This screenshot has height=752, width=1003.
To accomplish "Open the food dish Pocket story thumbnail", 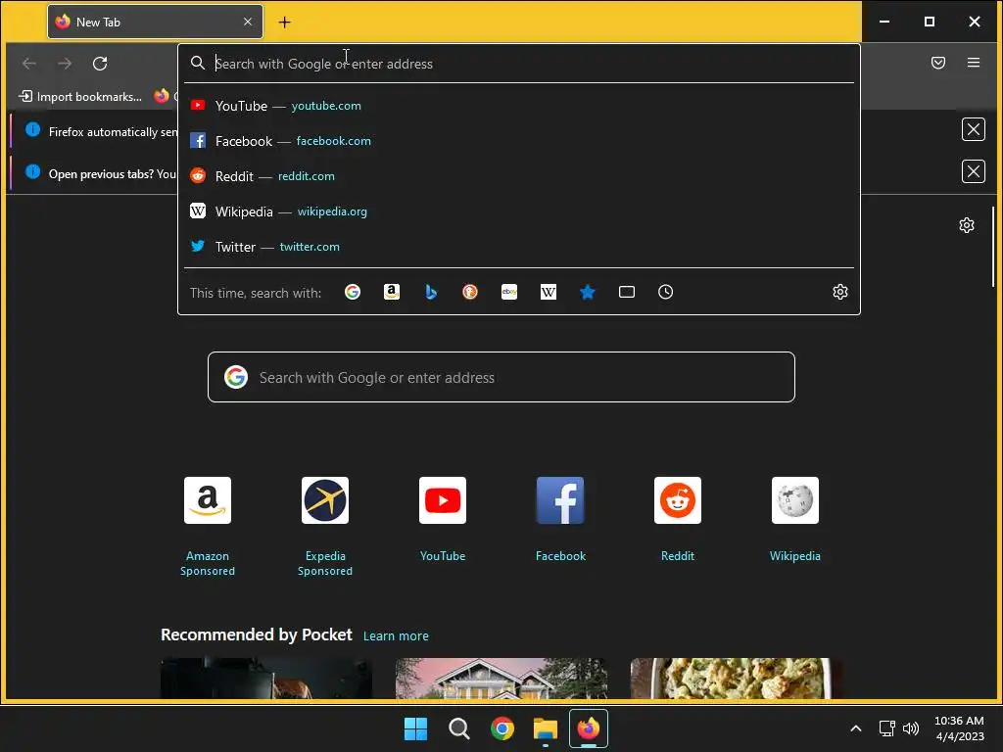I will coord(736,679).
